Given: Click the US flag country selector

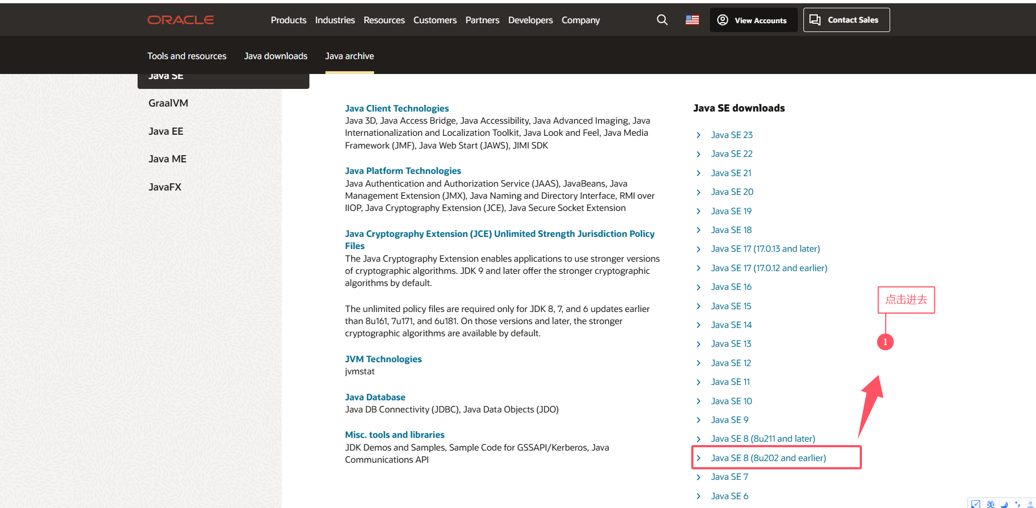Looking at the screenshot, I should pos(692,20).
